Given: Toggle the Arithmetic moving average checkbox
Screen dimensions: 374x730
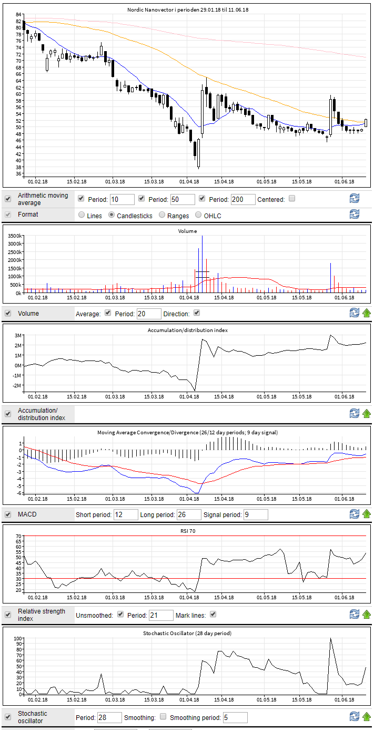Looking at the screenshot, I should tap(8, 199).
